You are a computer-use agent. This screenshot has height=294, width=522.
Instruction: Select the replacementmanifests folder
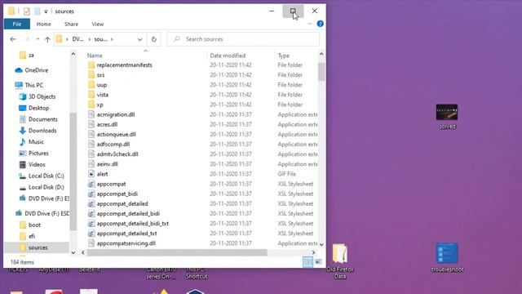[124, 65]
